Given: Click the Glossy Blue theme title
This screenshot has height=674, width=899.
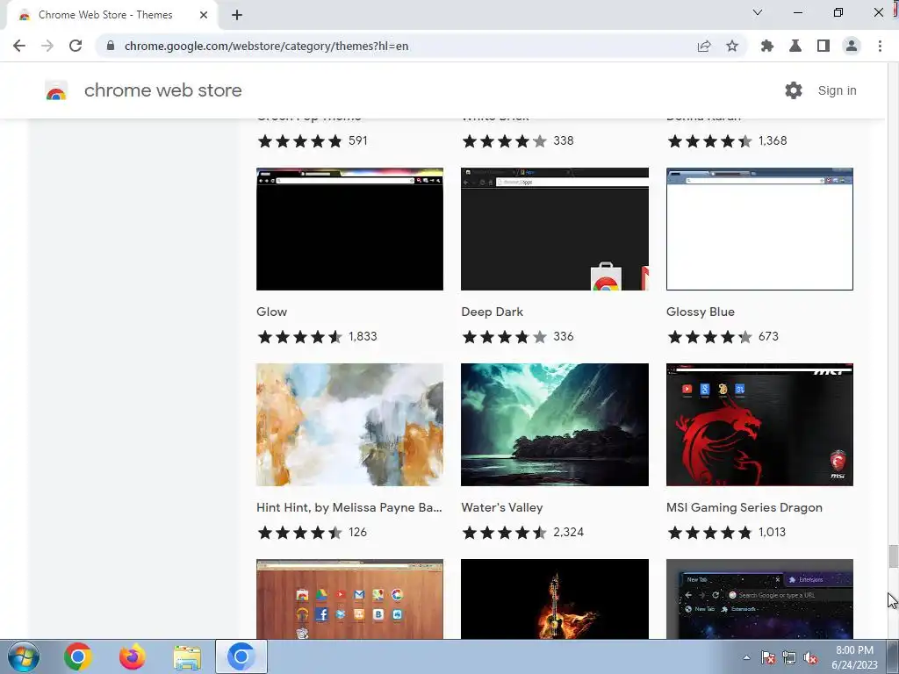Looking at the screenshot, I should [x=700, y=312].
